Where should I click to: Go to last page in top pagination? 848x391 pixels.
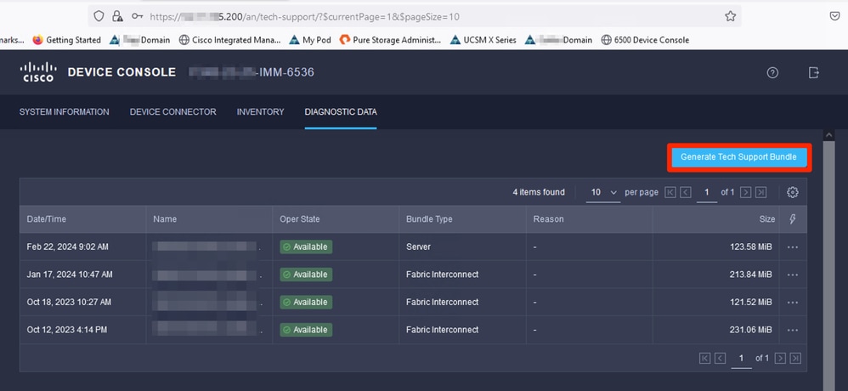760,192
